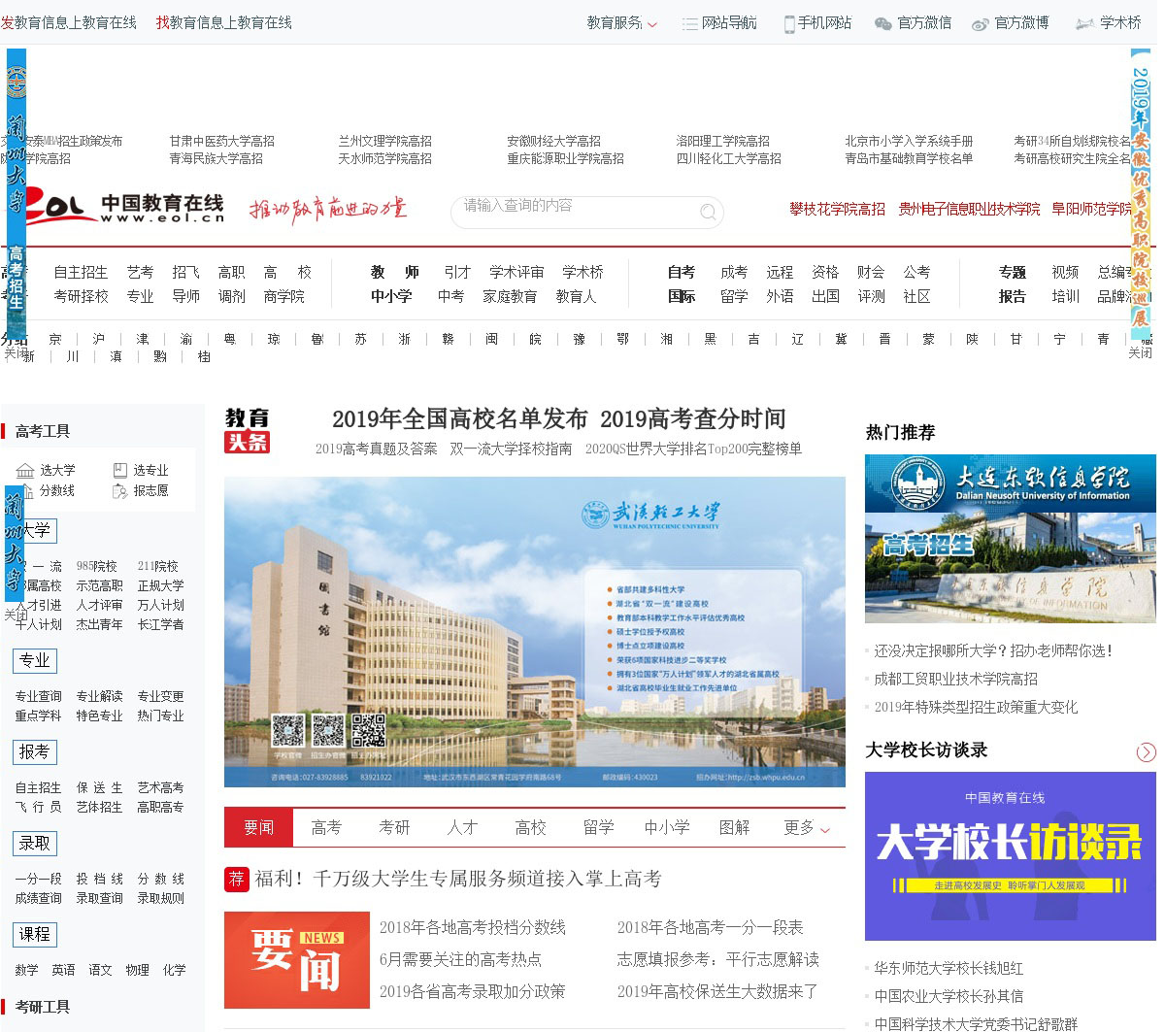Open 攀枝花学院高招 red link
The width and height of the screenshot is (1165, 1032).
click(x=837, y=210)
